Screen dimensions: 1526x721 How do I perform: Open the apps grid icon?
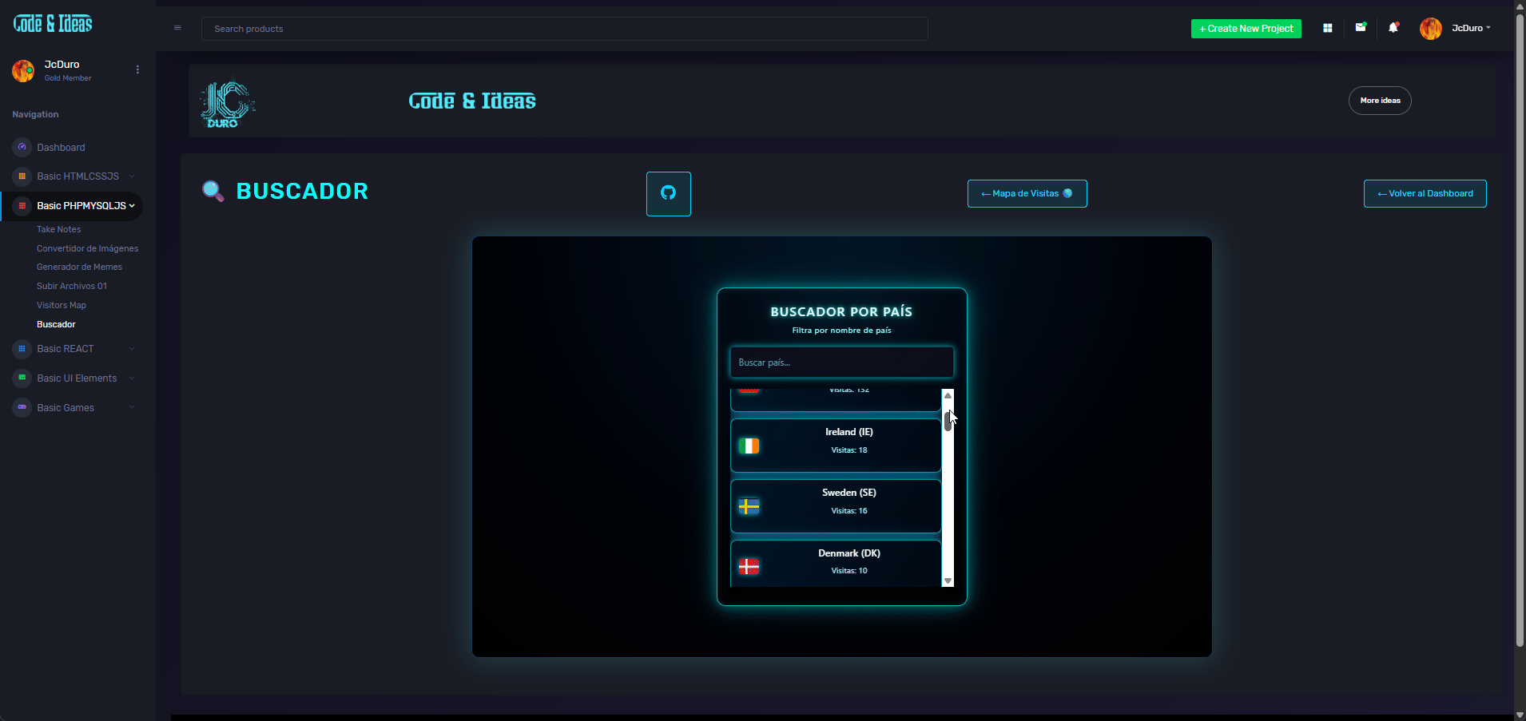coord(1327,28)
